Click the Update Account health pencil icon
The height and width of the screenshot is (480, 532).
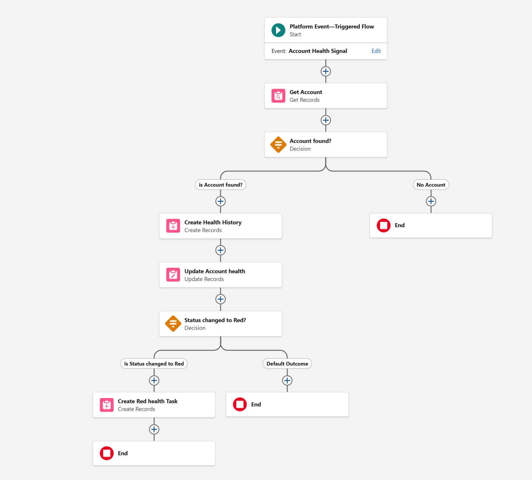click(173, 275)
